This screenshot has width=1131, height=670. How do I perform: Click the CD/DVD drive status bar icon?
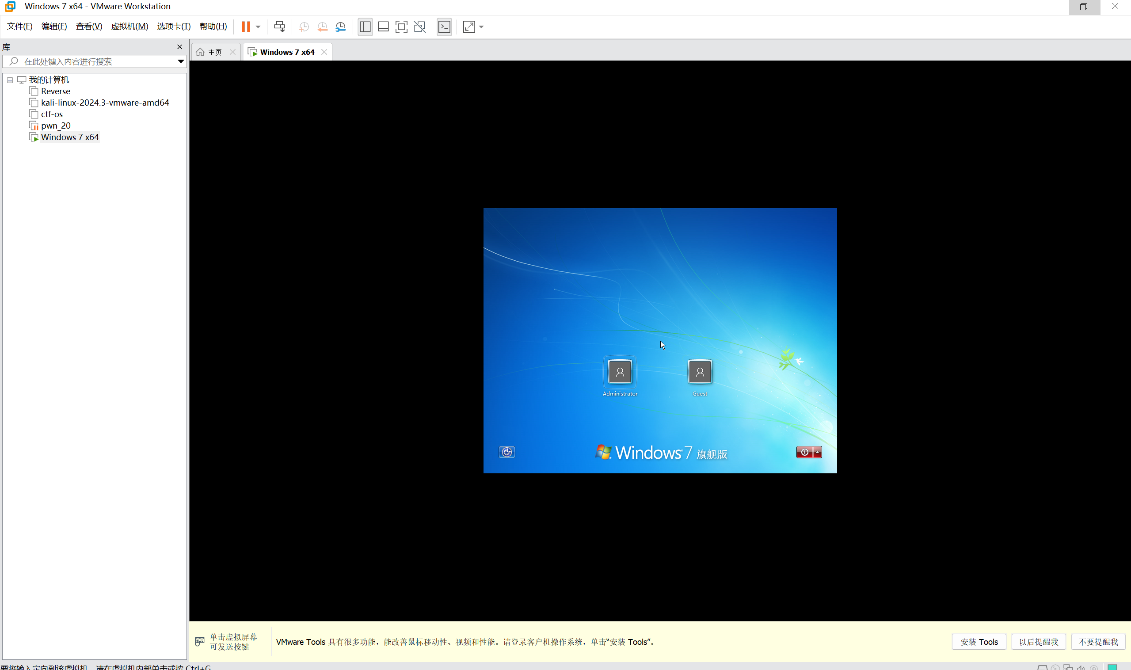(1055, 667)
